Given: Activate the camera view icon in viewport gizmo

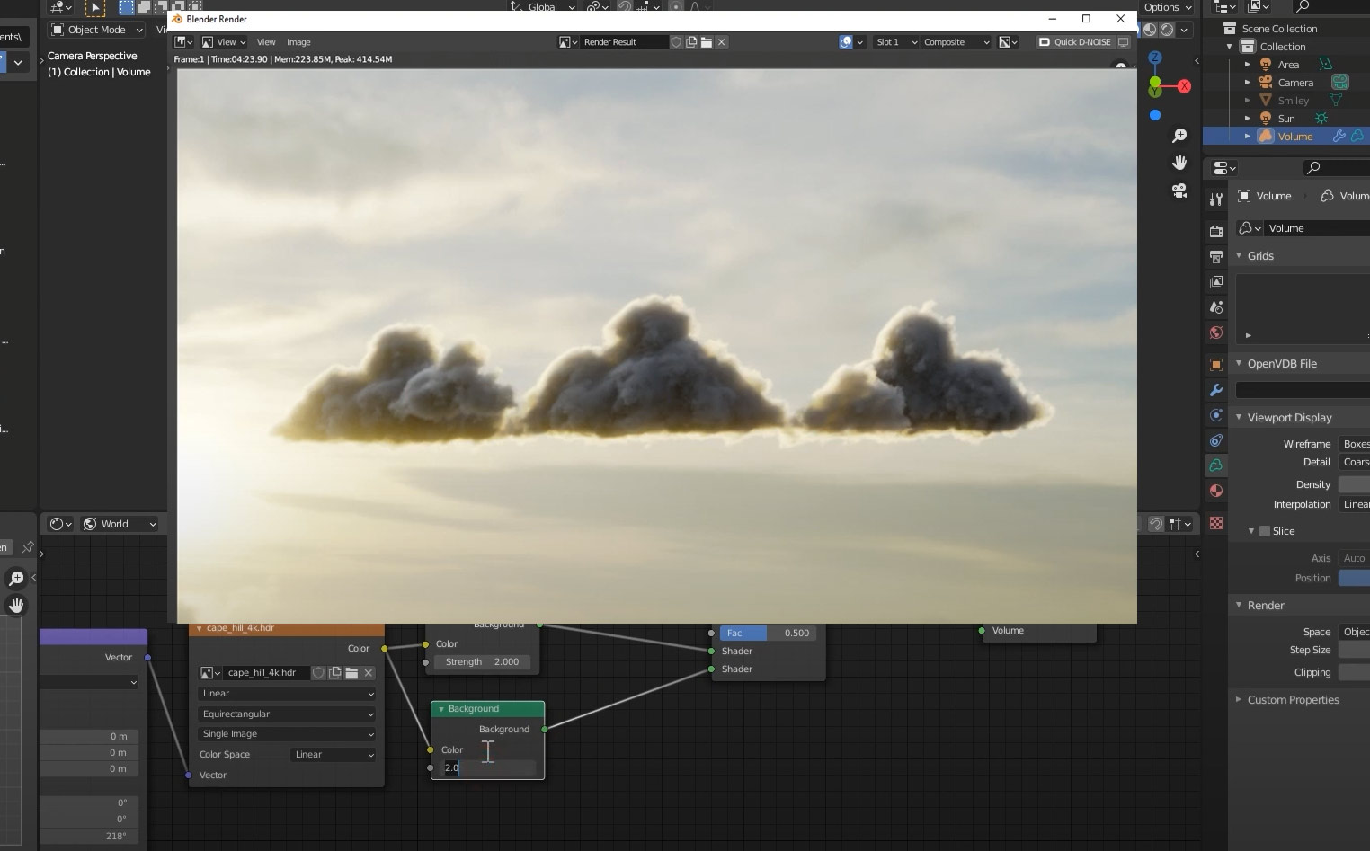Looking at the screenshot, I should click(x=1180, y=191).
